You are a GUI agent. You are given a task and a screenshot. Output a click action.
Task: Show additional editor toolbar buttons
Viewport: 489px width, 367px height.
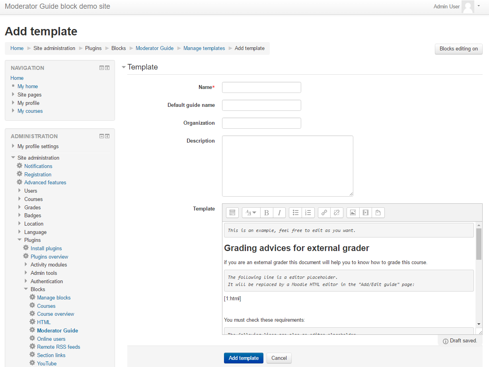pos(232,212)
